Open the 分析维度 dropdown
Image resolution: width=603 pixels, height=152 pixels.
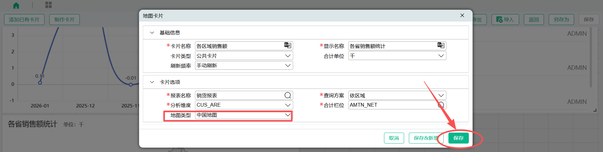click(x=244, y=105)
